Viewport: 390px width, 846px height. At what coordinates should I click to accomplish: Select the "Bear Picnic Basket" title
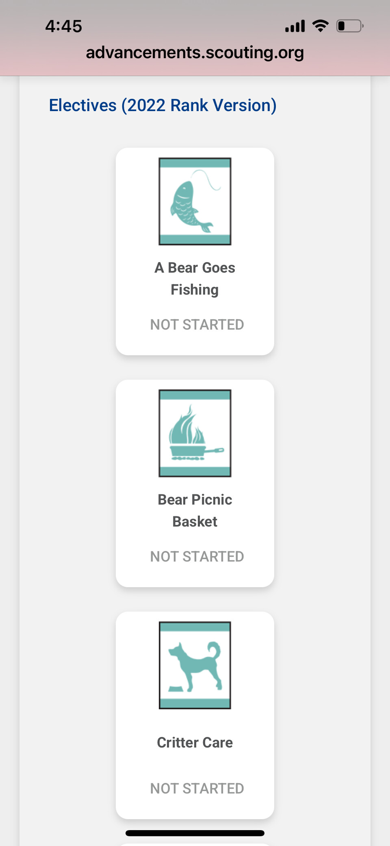click(x=195, y=511)
